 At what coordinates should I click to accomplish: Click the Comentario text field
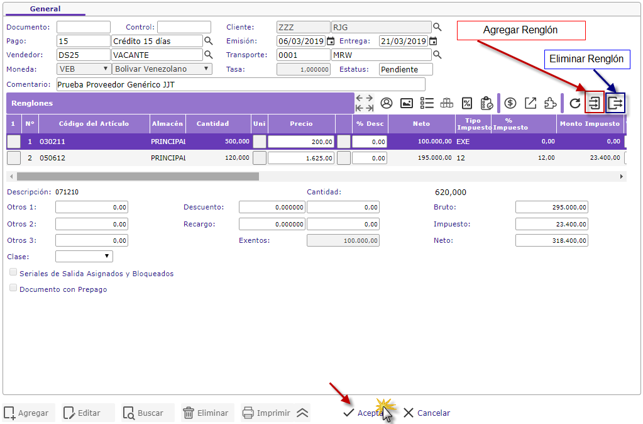[x=240, y=84]
